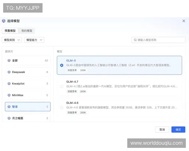Click the cube icon next to 月之暗面
Image resolution: width=189 pixels, height=151 pixels.
[x=9, y=118]
